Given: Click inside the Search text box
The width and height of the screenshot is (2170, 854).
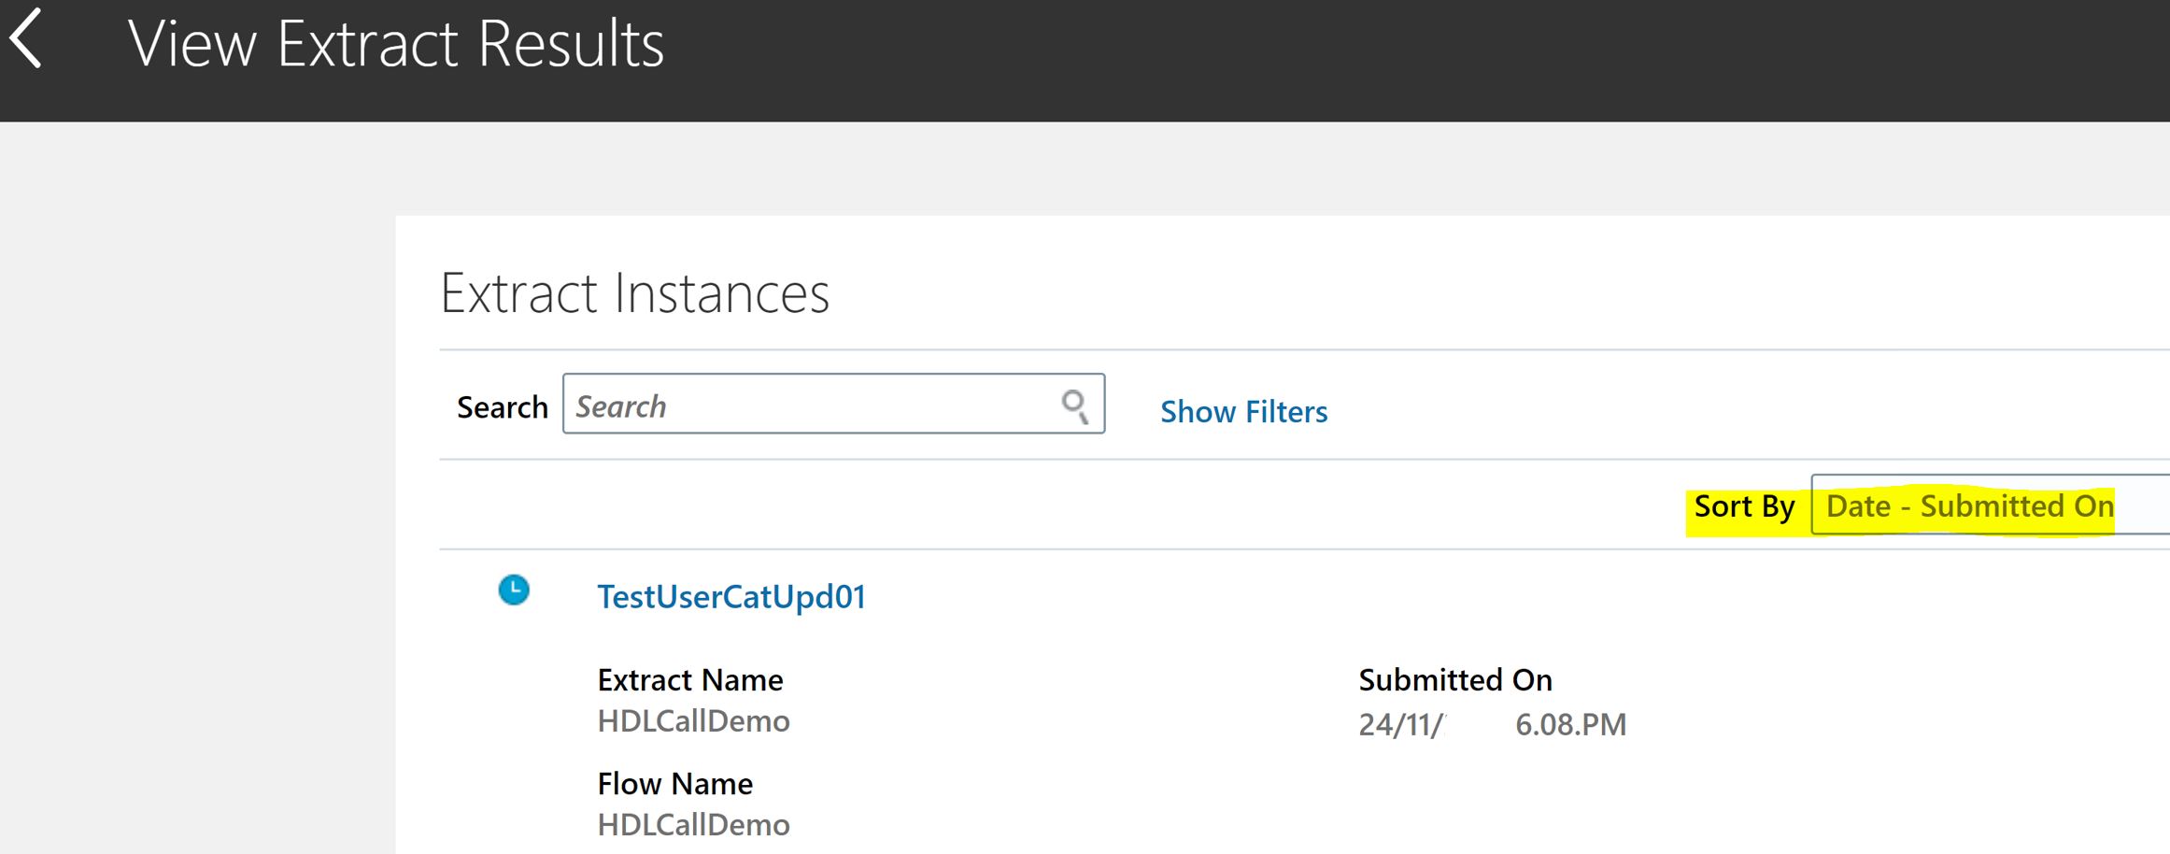Looking at the screenshot, I should tap(803, 405).
